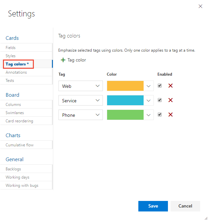Open Cumulative flow chart settings

tap(26, 145)
